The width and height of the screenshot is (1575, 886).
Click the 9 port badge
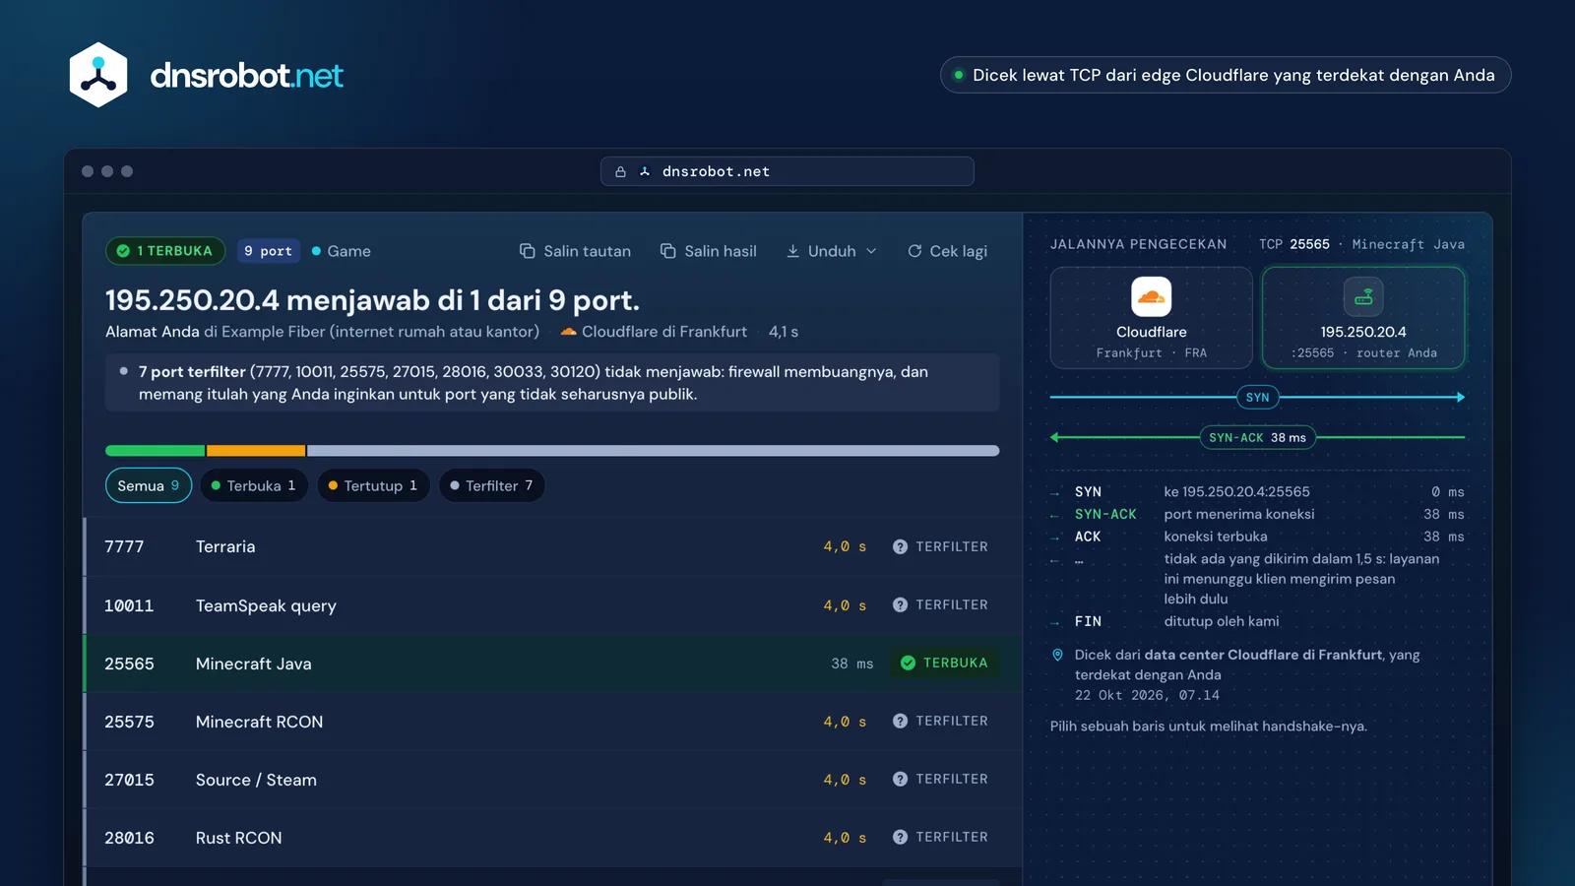click(268, 251)
